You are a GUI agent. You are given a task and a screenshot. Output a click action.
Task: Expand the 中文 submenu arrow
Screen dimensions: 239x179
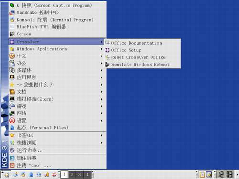click(x=101, y=56)
